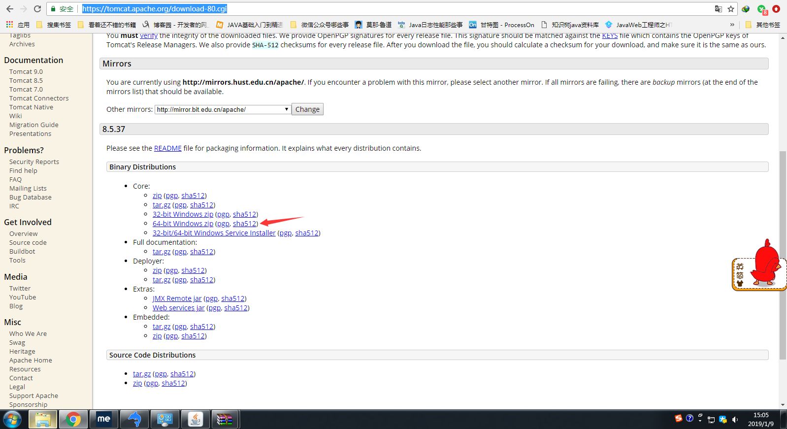Open the KEYS link
787x429 pixels.
click(610, 35)
